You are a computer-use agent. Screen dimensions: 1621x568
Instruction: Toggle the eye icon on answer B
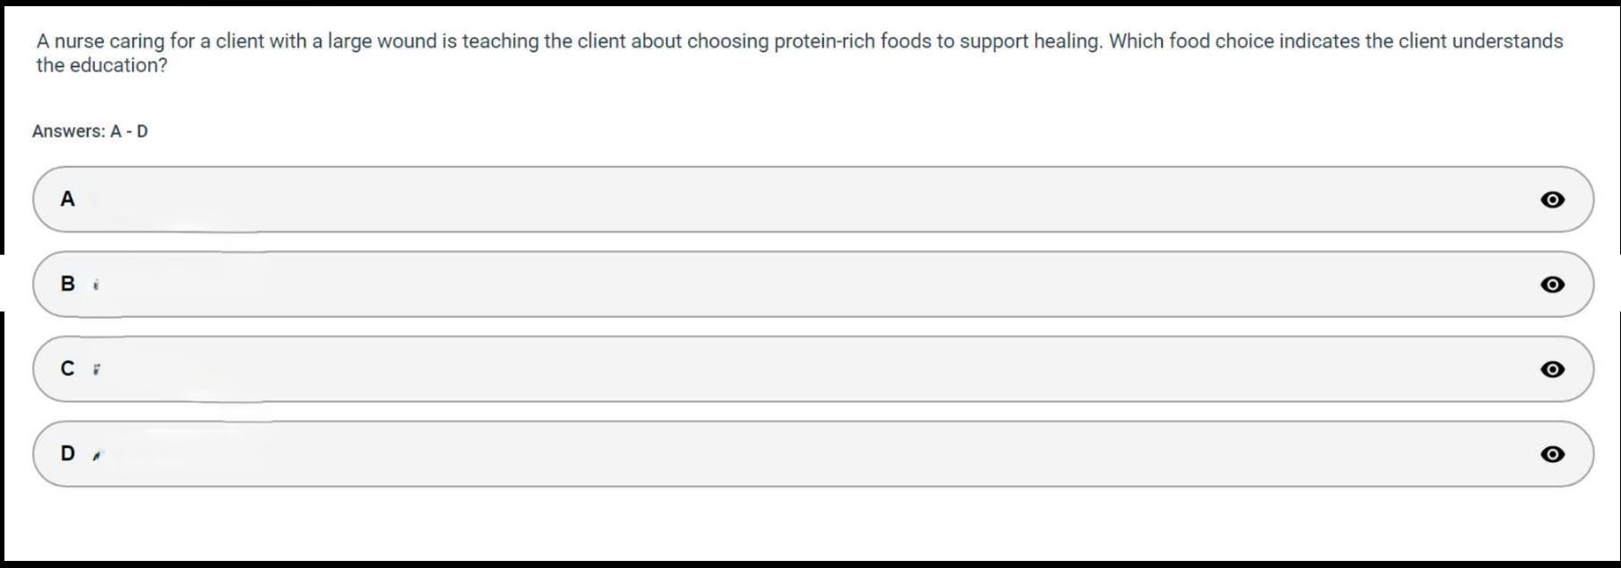point(1552,284)
